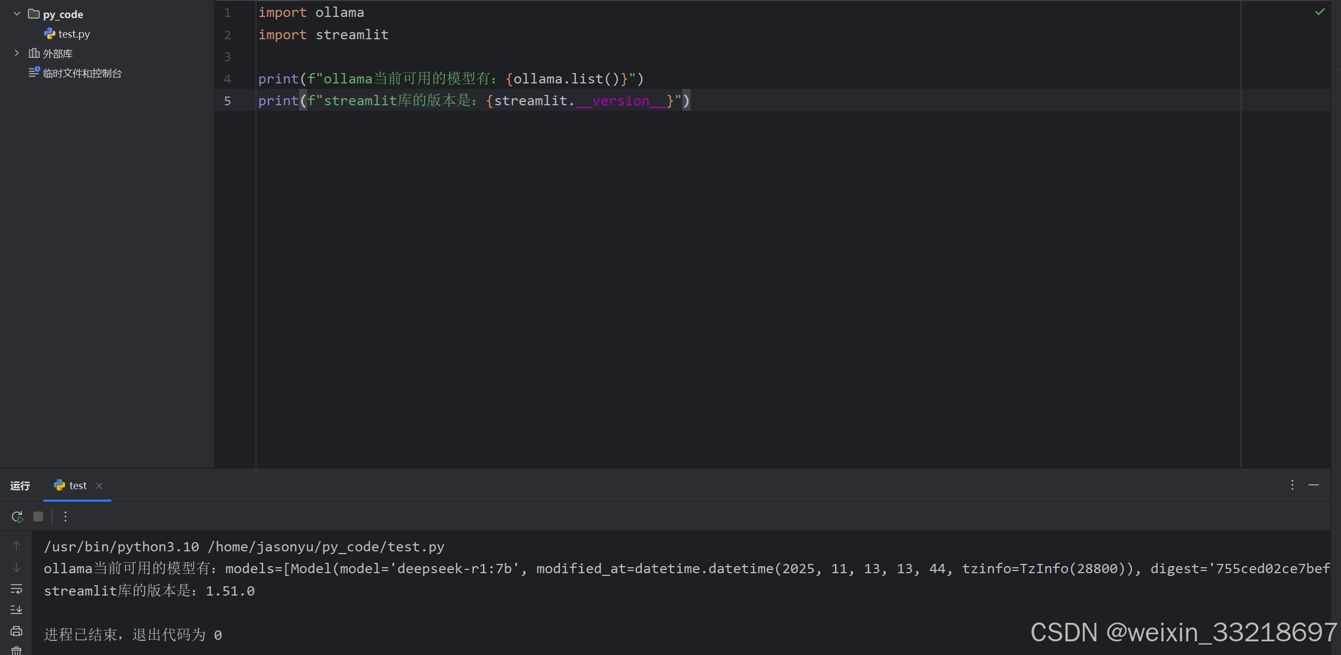Click line number 5 in the gutter

[x=228, y=101]
